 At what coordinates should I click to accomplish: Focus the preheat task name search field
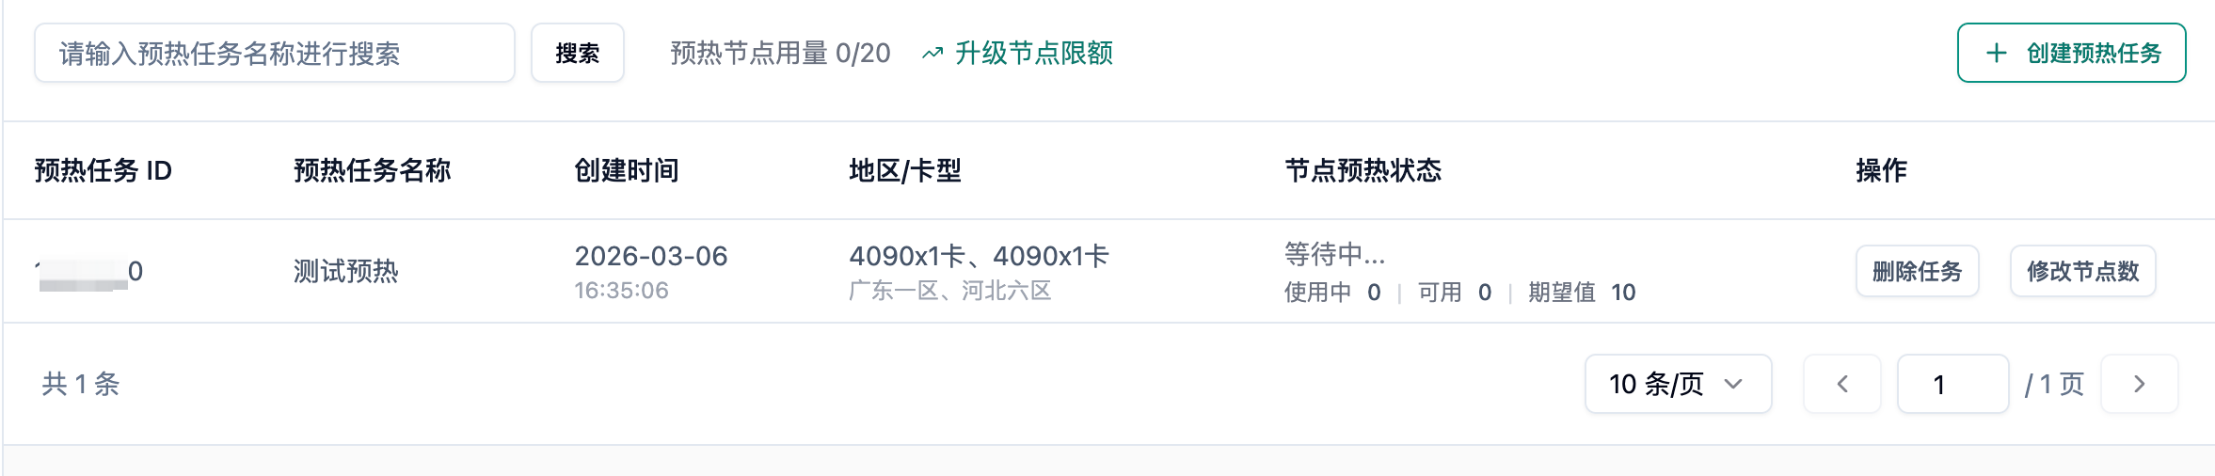[274, 54]
